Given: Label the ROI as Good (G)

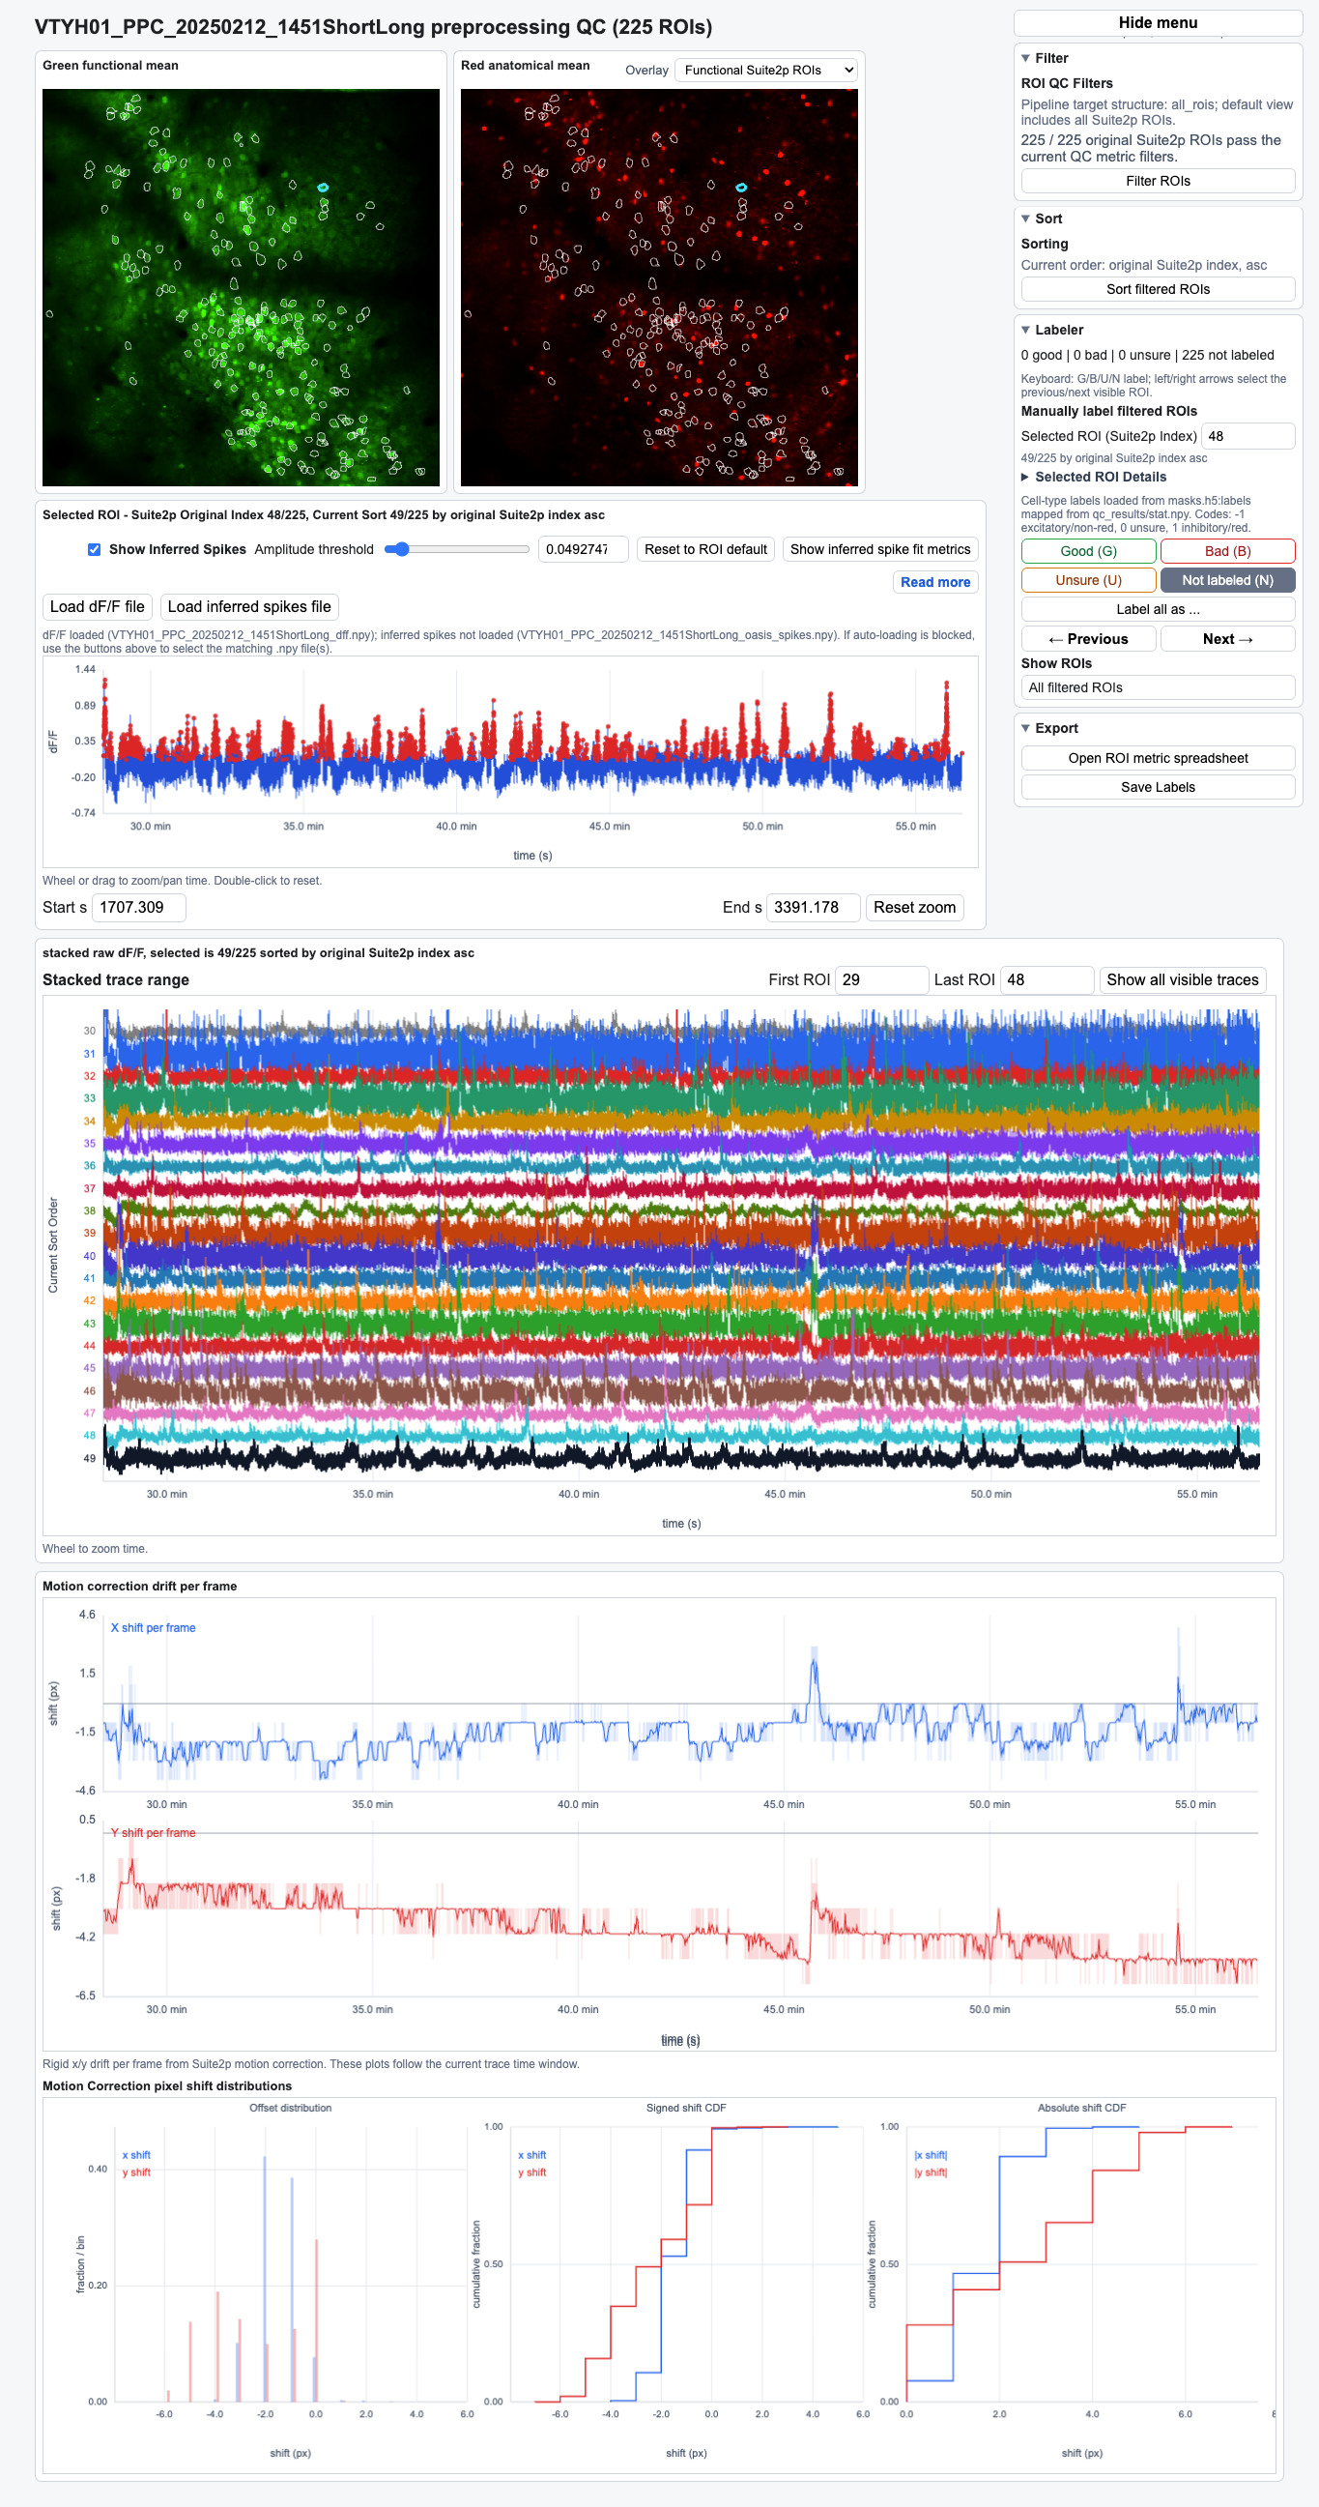Looking at the screenshot, I should tap(1088, 551).
